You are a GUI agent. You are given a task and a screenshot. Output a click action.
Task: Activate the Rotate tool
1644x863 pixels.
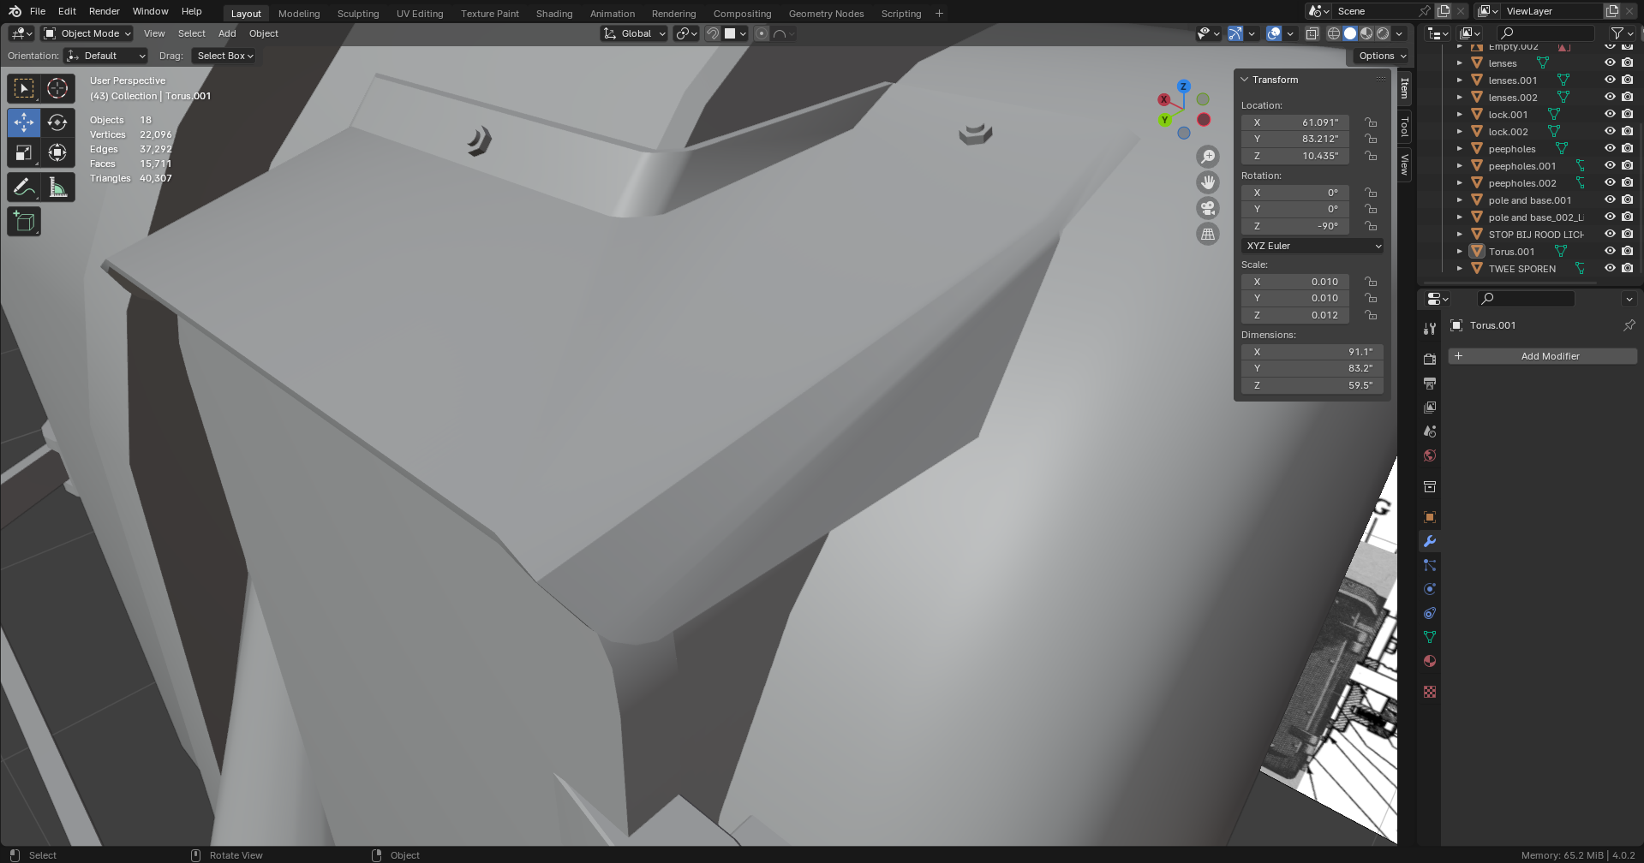coord(57,123)
